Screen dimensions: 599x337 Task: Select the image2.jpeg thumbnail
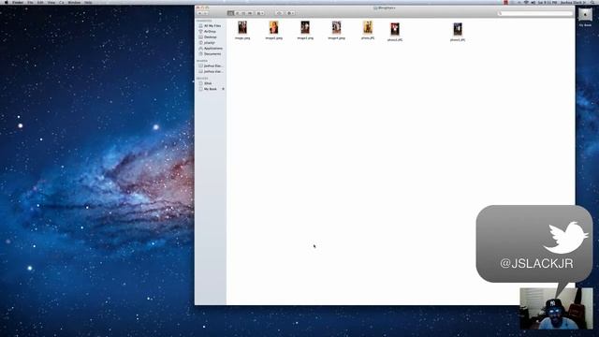click(x=274, y=27)
